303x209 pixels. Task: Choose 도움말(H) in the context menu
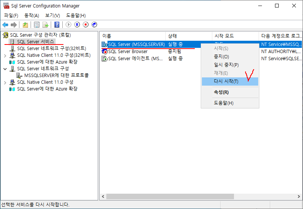click(230, 103)
